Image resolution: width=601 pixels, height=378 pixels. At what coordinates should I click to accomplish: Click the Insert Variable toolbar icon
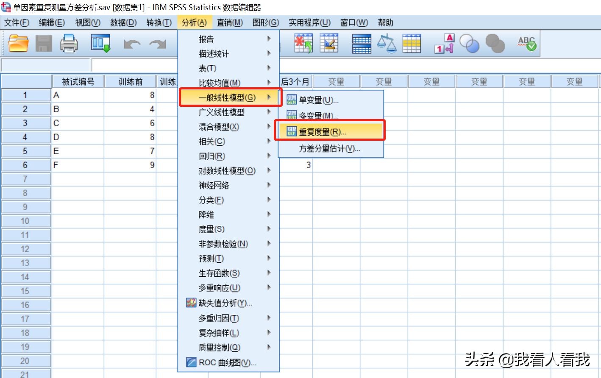(x=329, y=43)
